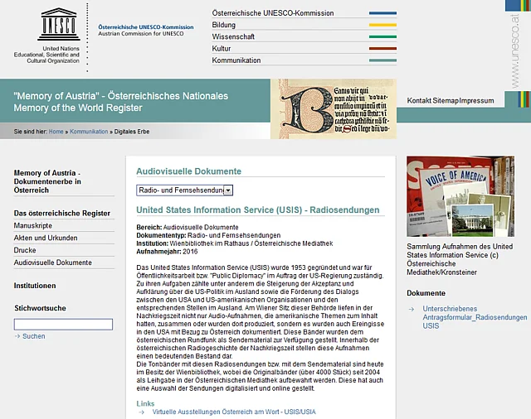
Task: Open the Impressum link
Action: [x=476, y=101]
